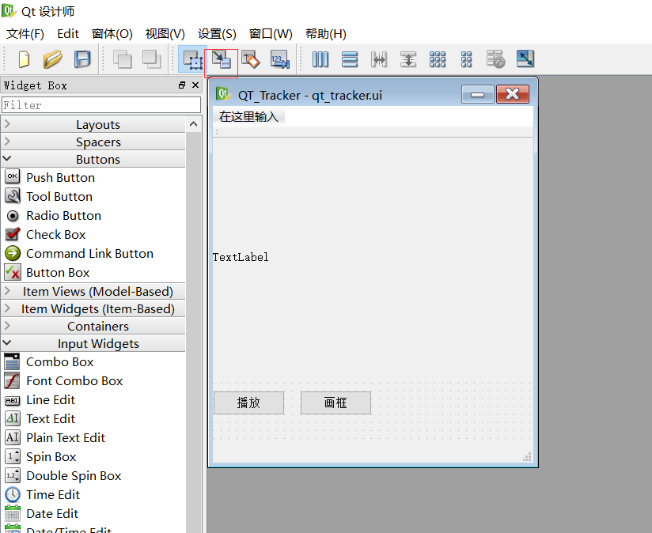Click the 在这里输入 menu placeholder
652x533 pixels.
(248, 117)
